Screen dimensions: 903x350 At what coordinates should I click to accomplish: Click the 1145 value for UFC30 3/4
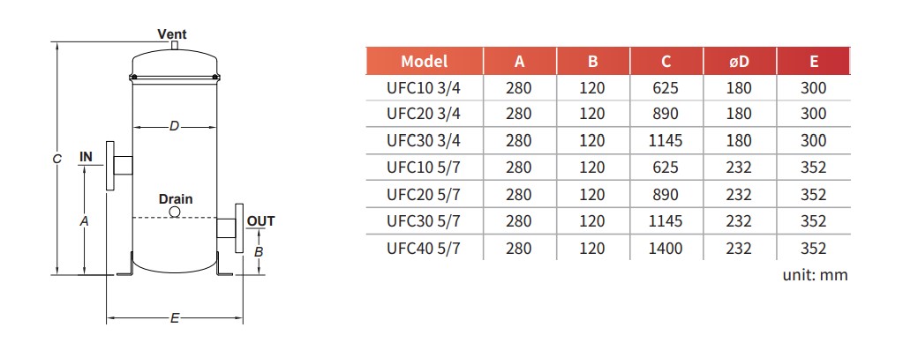(x=666, y=140)
